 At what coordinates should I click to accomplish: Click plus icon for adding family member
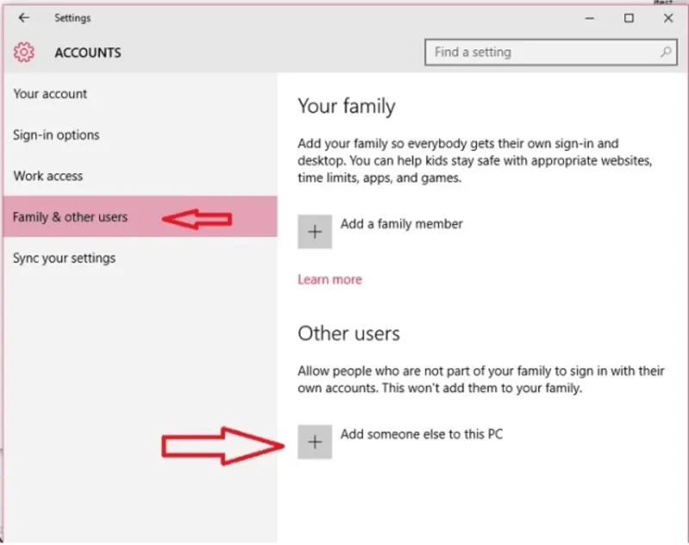click(x=314, y=232)
